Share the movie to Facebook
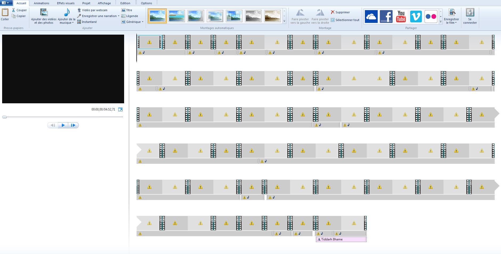Viewport: 501px width, 254px height. (386, 17)
